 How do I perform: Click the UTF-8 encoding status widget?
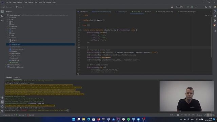coord(193,115)
